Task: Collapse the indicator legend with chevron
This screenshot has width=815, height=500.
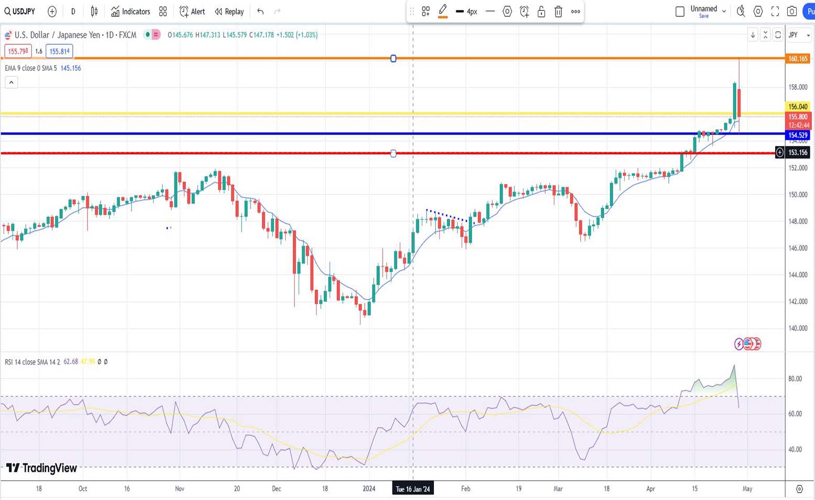Action: tap(12, 82)
